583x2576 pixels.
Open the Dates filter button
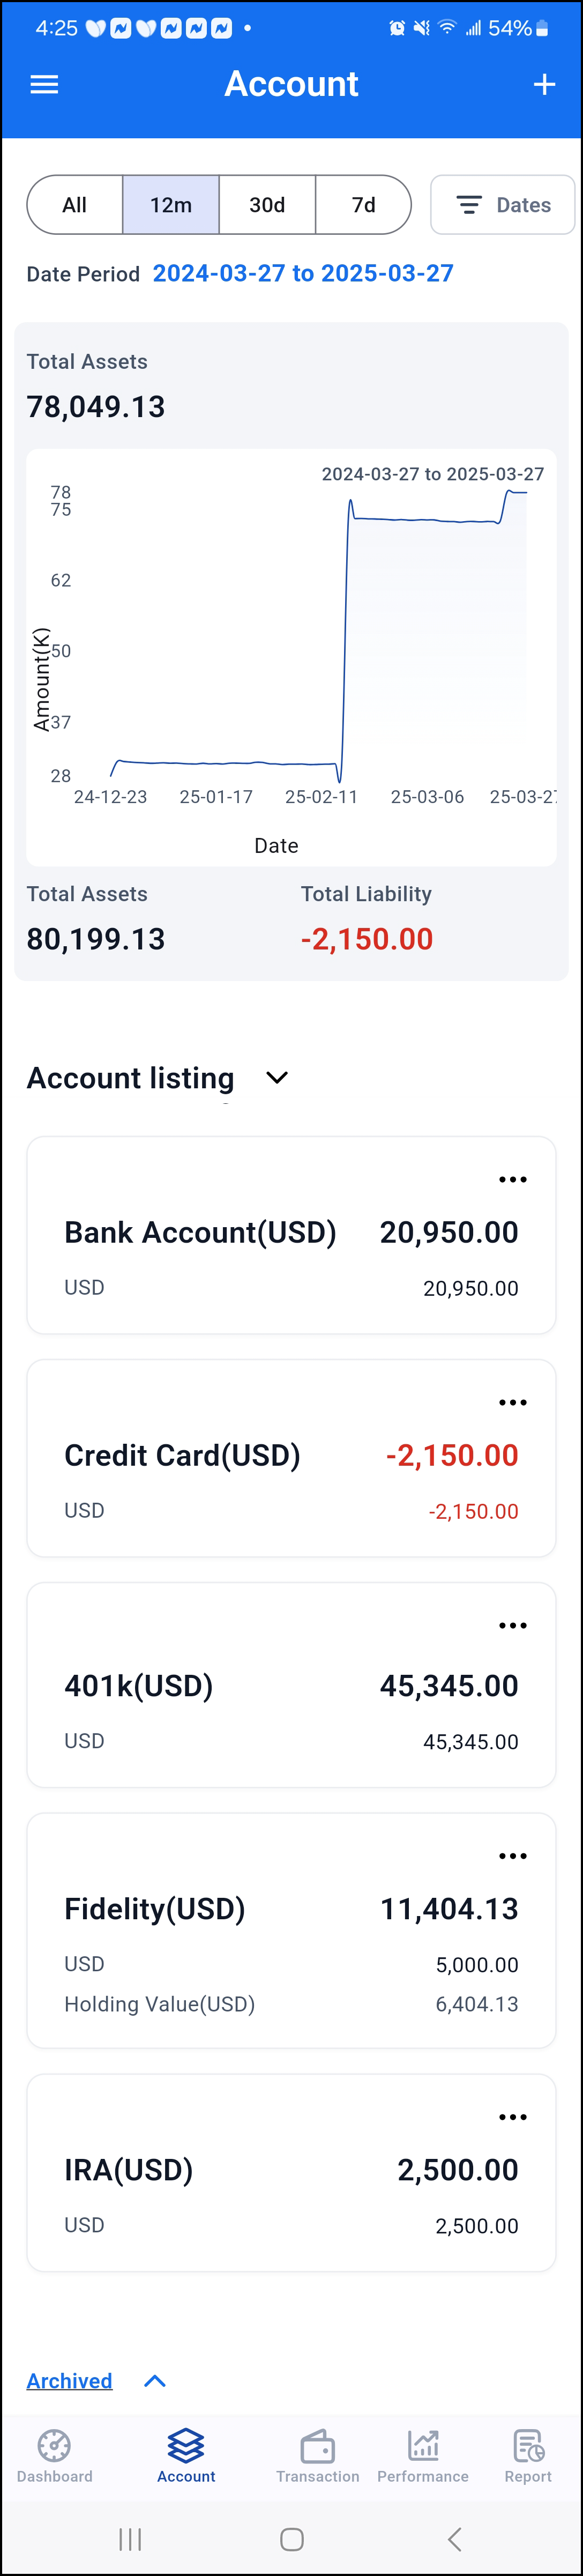click(x=503, y=205)
